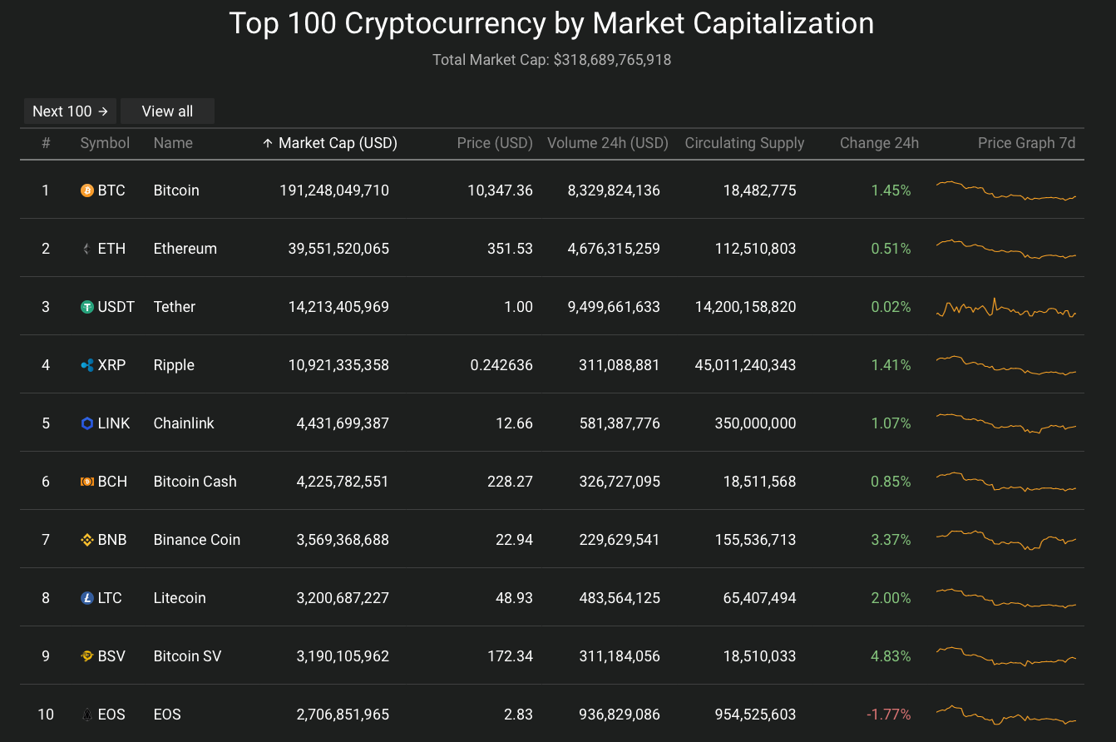Click Litecoin market cap 3,200,687,227

(x=343, y=598)
